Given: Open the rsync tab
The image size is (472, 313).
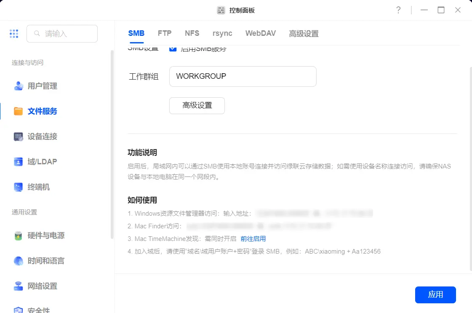Looking at the screenshot, I should (222, 33).
